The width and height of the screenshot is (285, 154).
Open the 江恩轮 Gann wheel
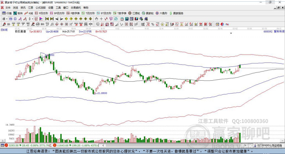click(134, 13)
